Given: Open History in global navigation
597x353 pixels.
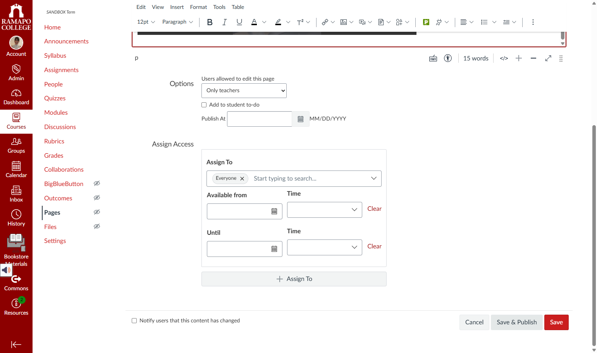Looking at the screenshot, I should tap(16, 218).
